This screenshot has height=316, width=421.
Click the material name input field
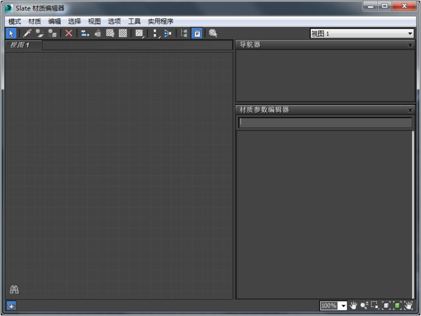(x=325, y=122)
